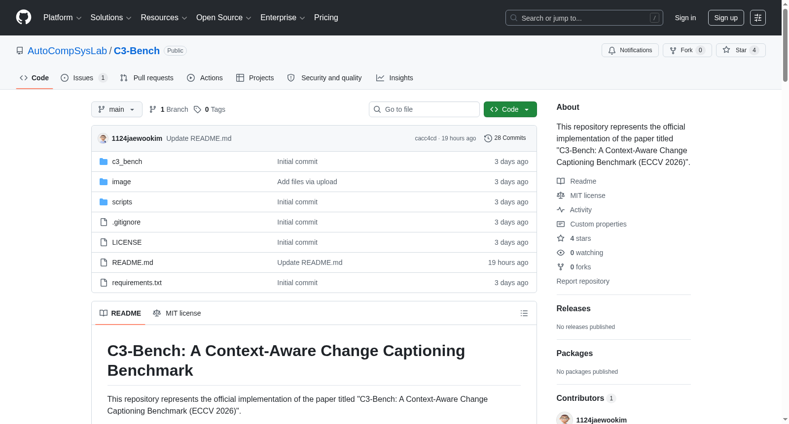The height and width of the screenshot is (424, 789).
Task: Click the bell icon in Notifications button
Action: [612, 50]
